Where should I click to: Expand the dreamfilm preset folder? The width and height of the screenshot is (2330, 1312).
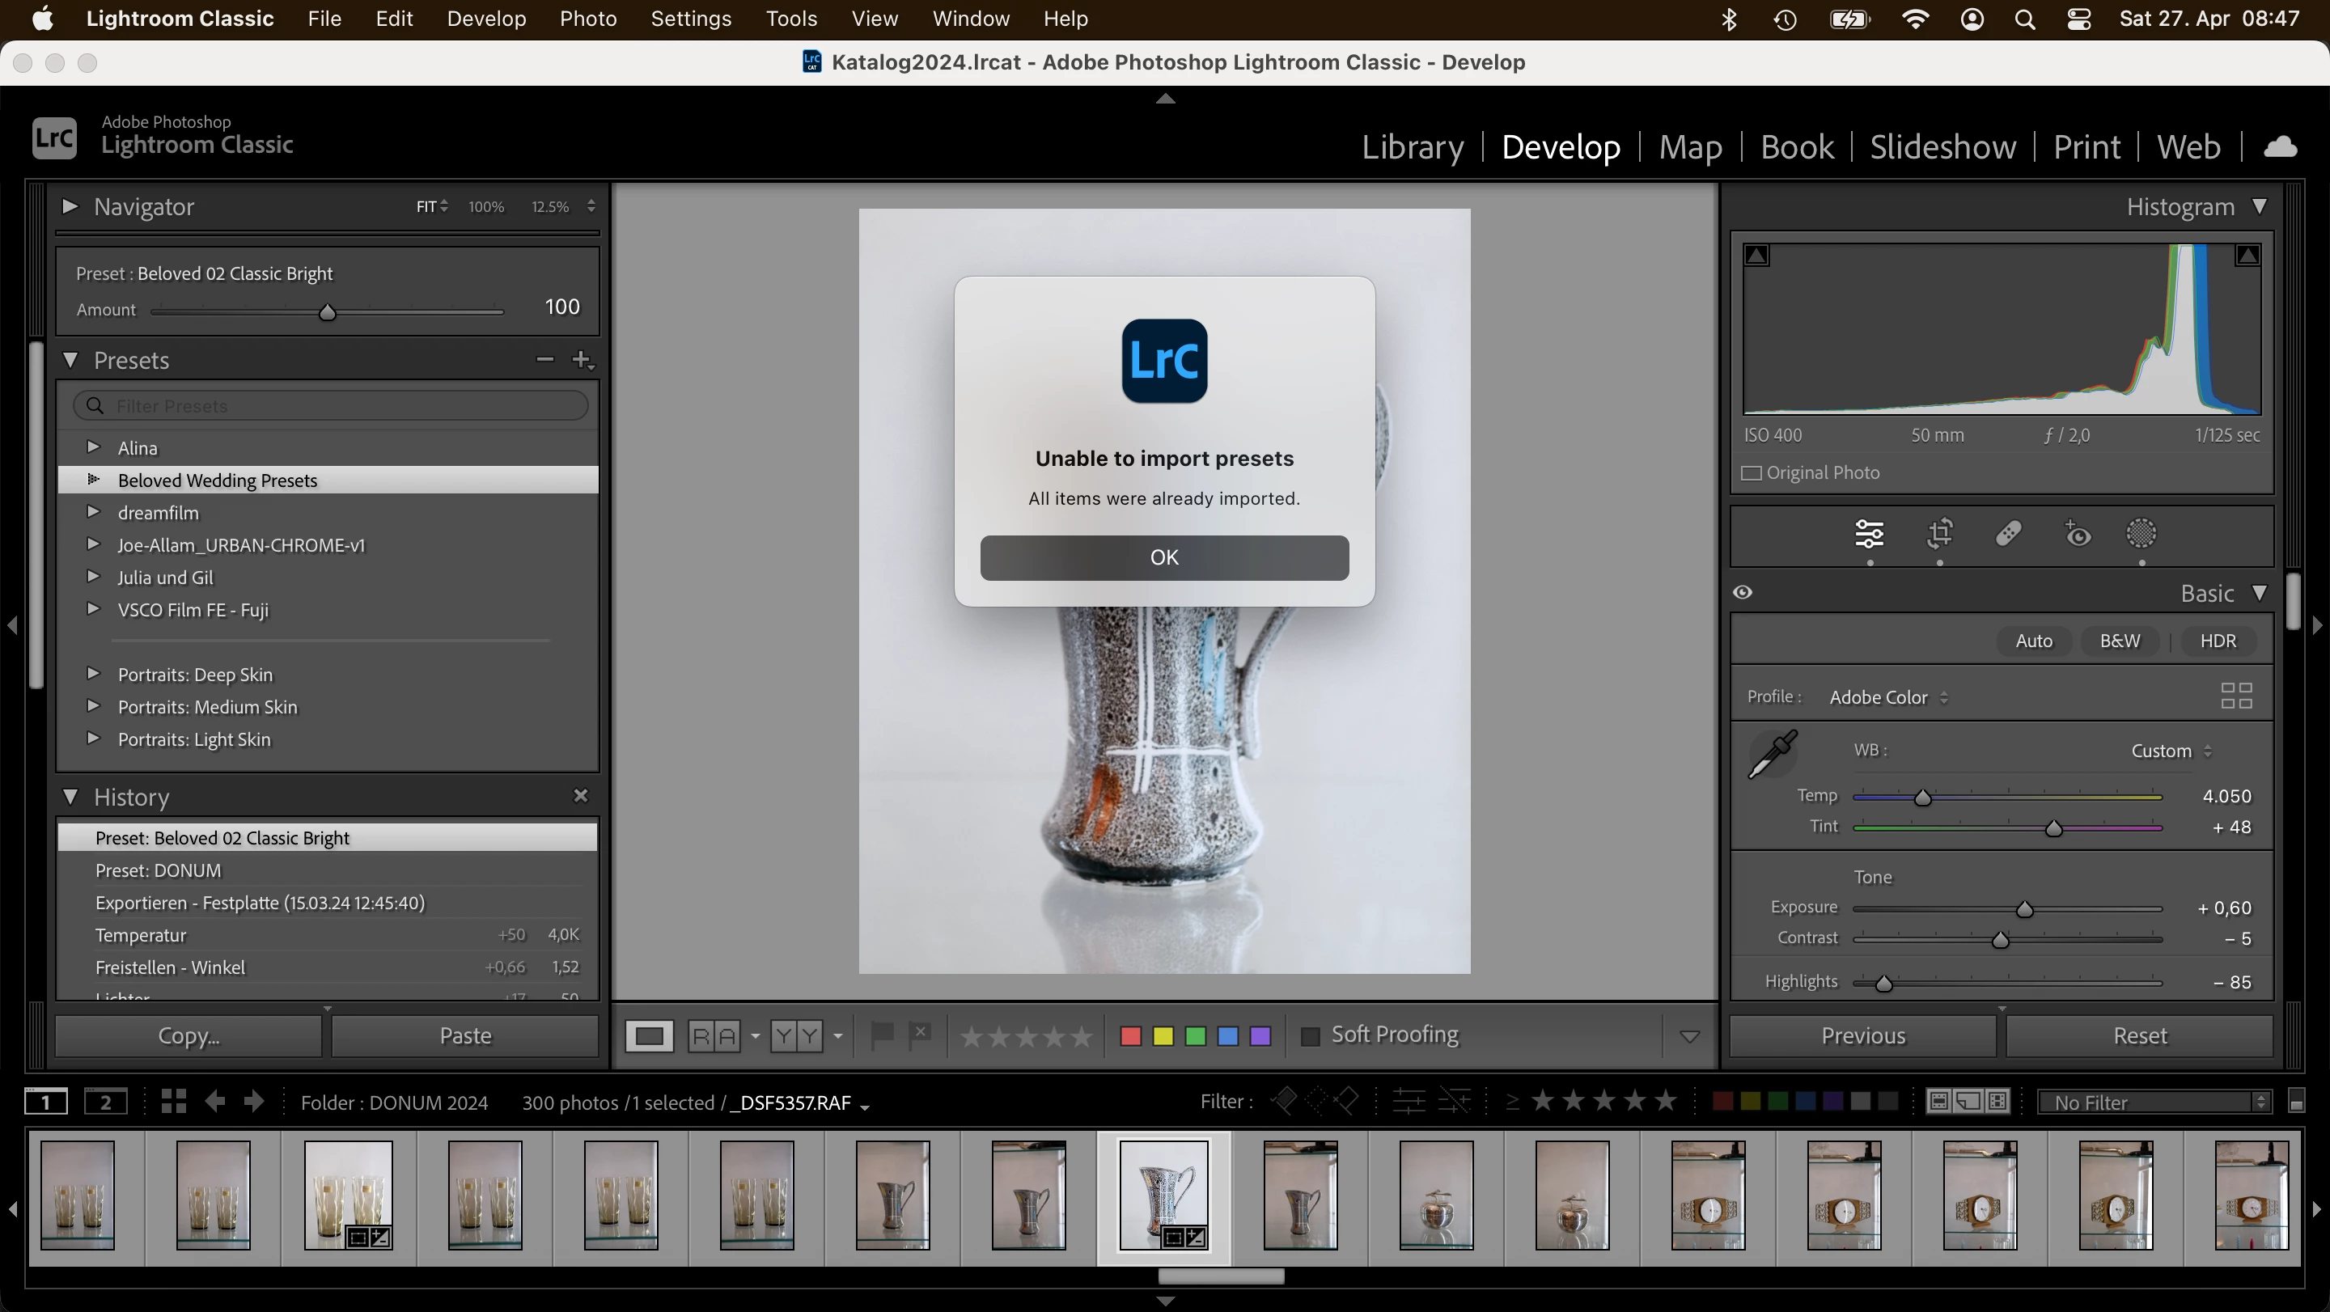click(x=92, y=512)
